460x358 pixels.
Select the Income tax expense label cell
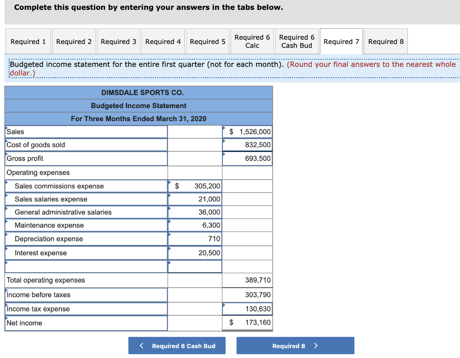pos(86,309)
